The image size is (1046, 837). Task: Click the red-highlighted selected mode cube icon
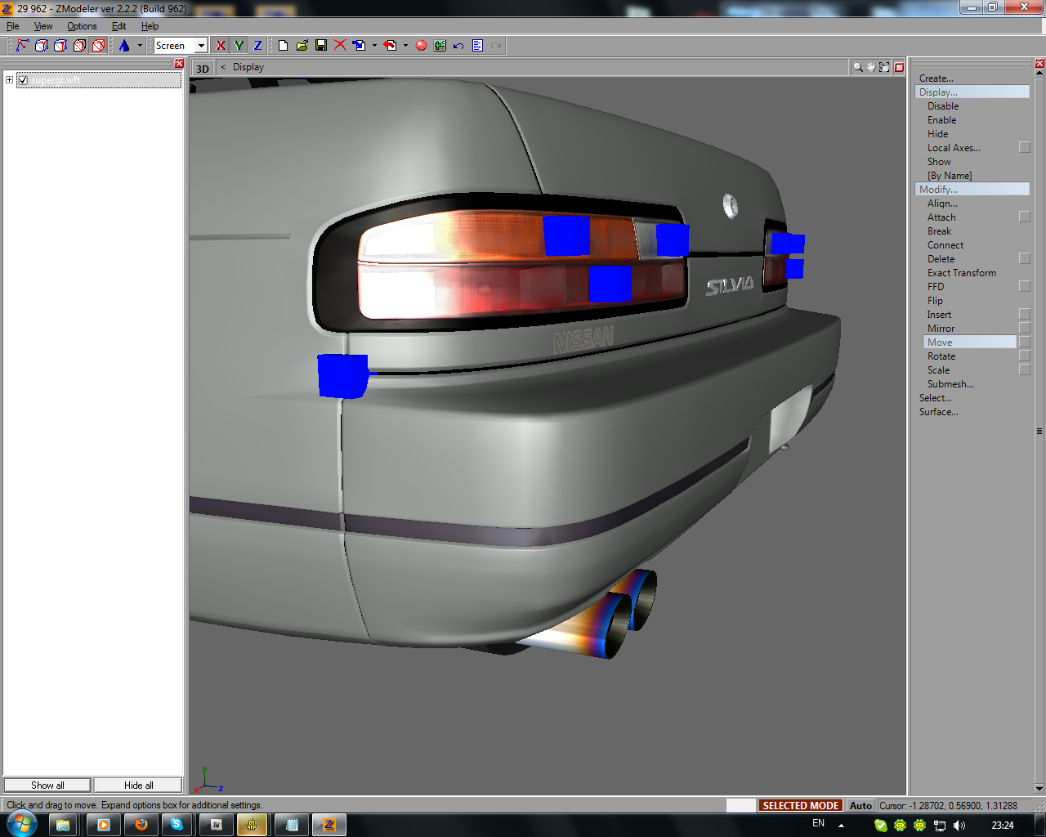coord(98,46)
